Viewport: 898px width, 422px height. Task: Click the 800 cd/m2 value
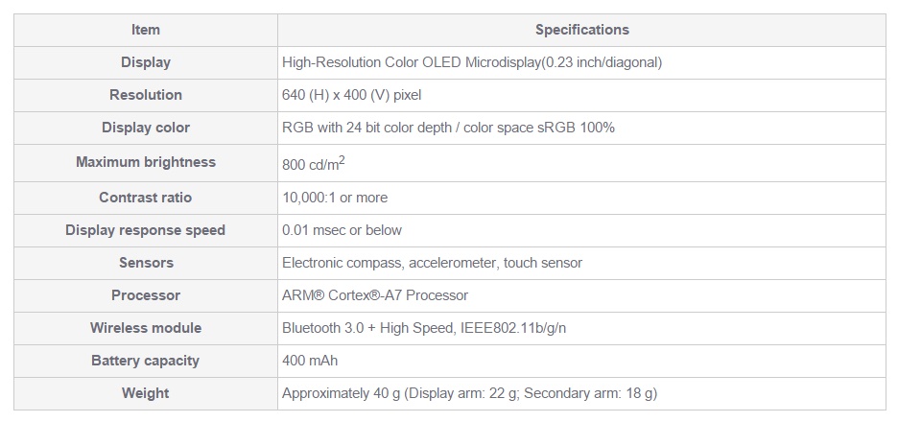tap(314, 164)
